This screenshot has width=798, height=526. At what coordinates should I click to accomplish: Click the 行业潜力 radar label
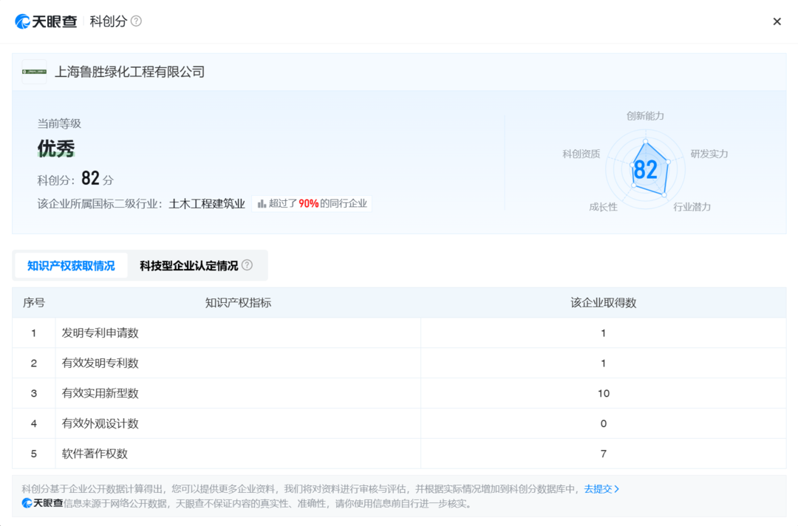click(x=692, y=207)
